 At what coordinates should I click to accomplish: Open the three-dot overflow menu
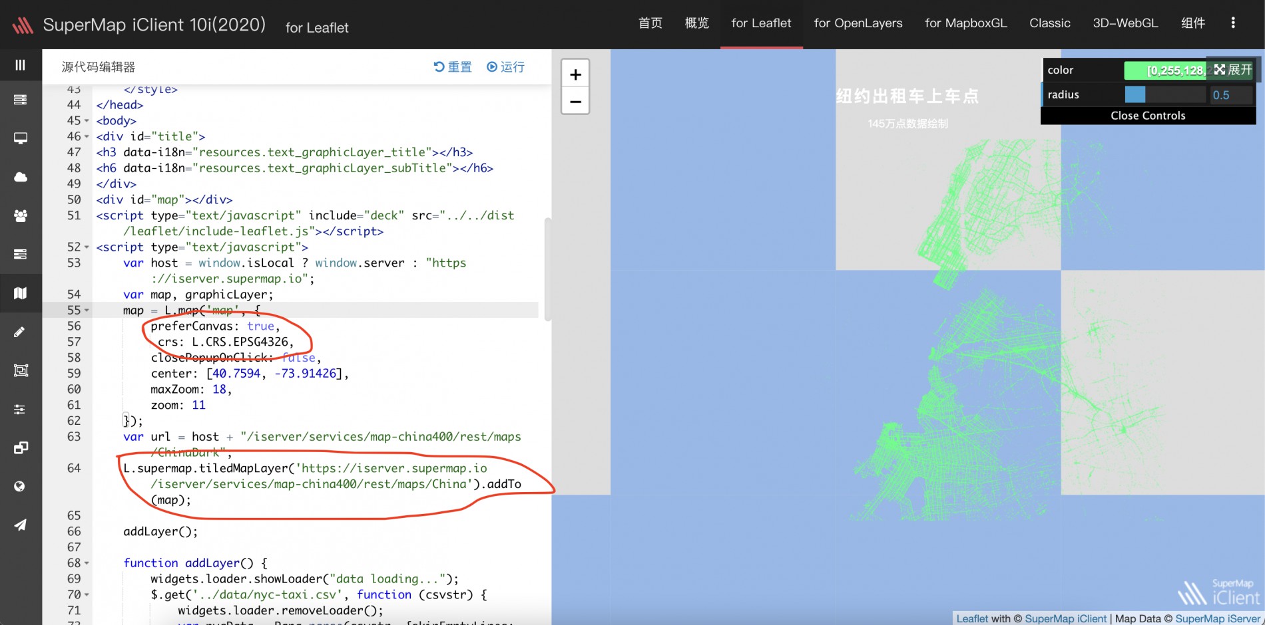1233,23
